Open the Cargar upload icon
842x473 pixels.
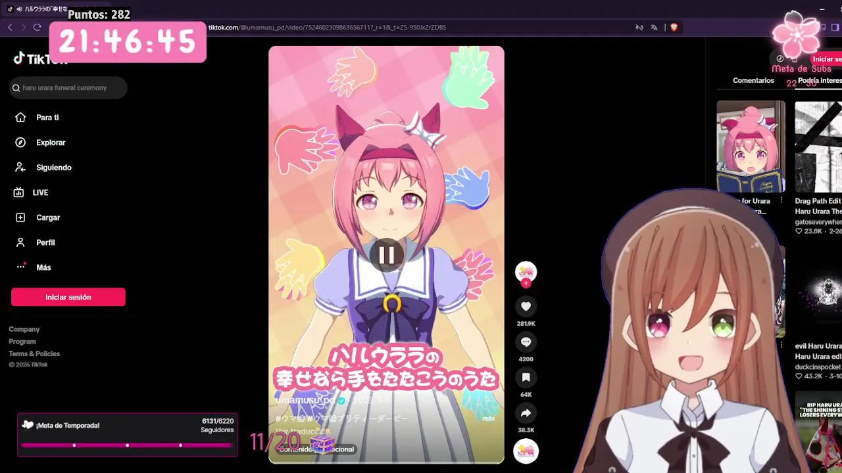[x=20, y=217]
